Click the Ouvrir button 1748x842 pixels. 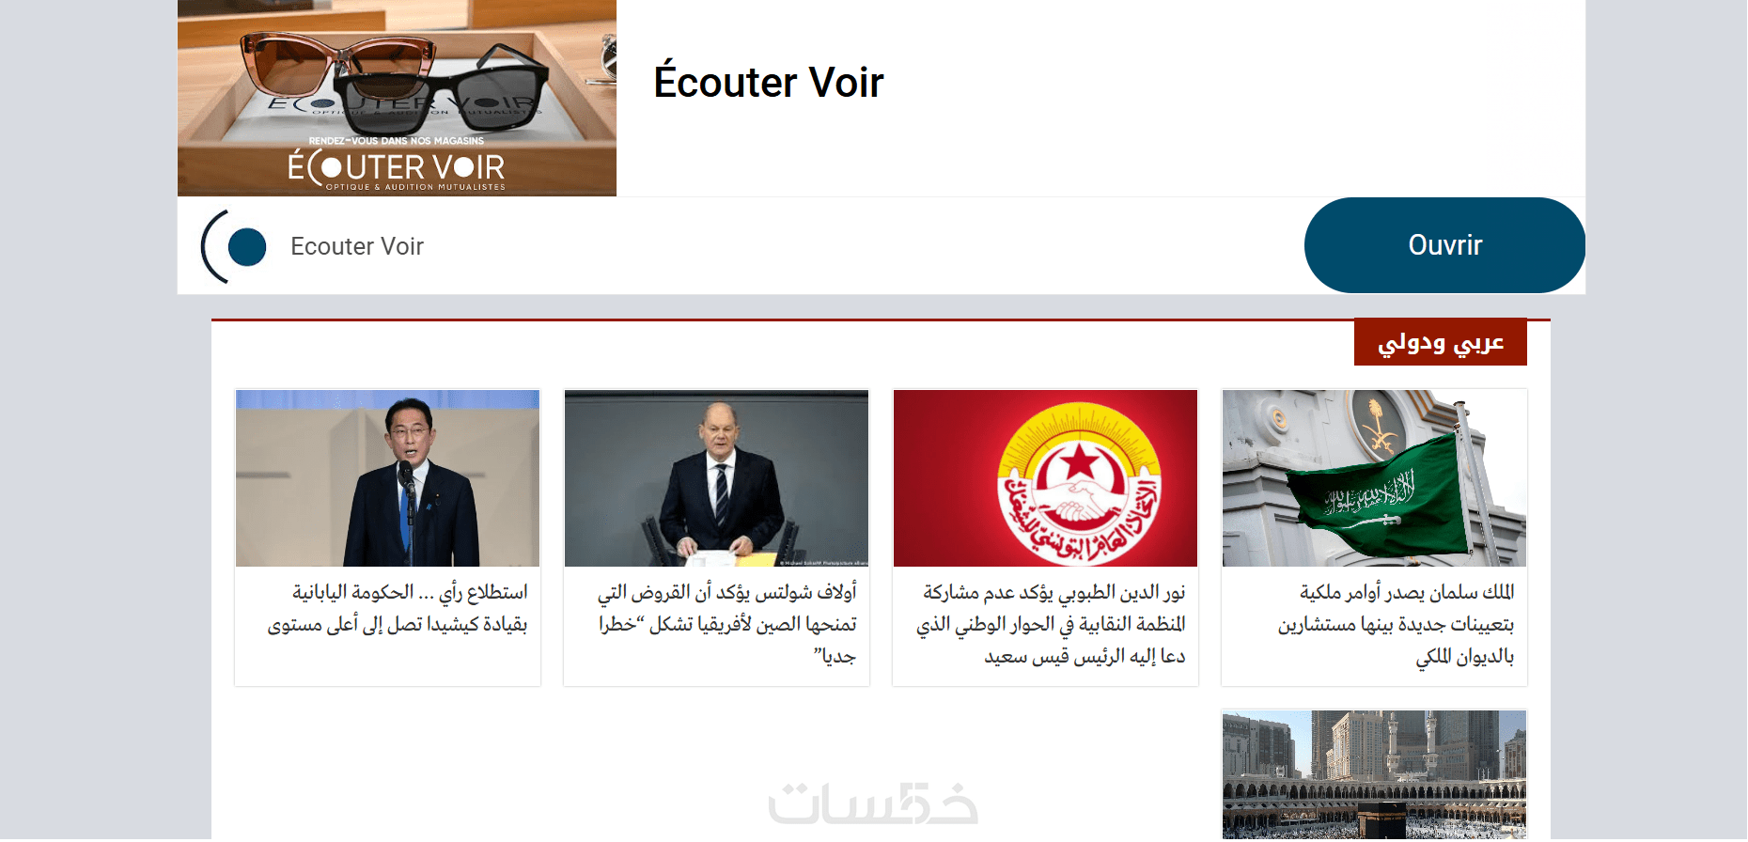coord(1444,245)
